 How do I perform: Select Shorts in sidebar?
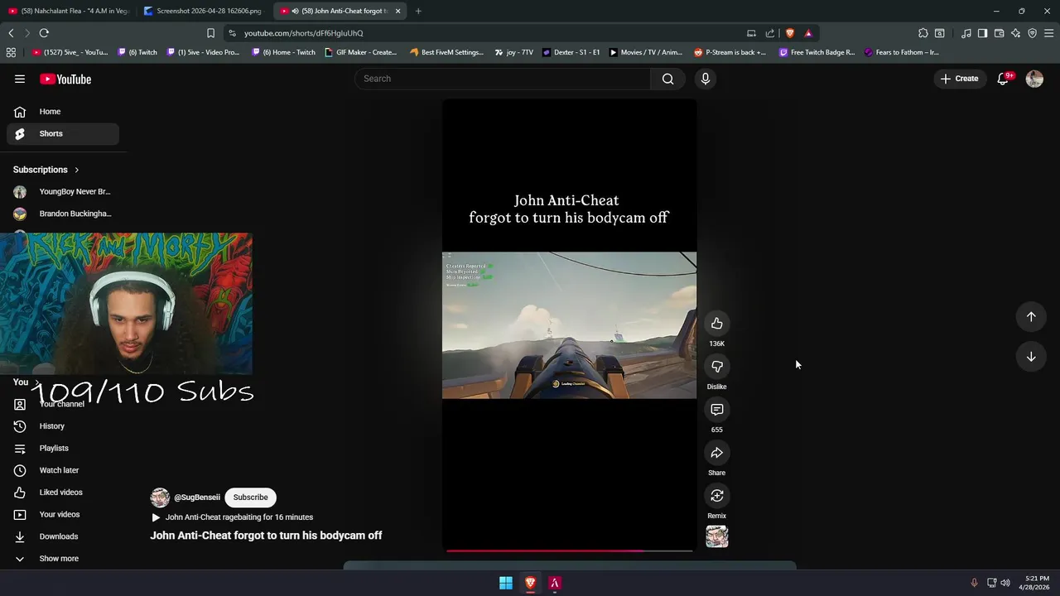pos(62,133)
